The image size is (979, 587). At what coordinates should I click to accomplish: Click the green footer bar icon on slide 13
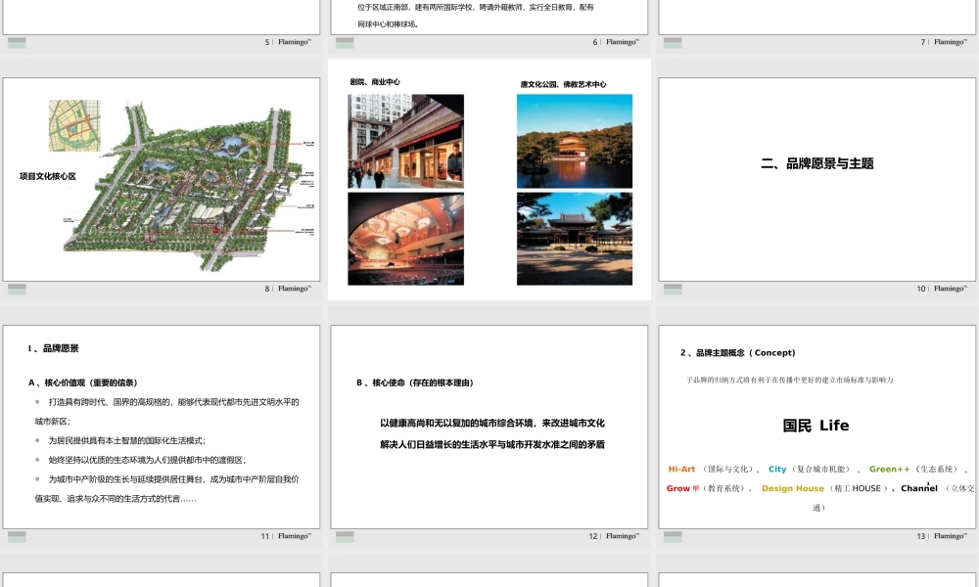tap(671, 536)
